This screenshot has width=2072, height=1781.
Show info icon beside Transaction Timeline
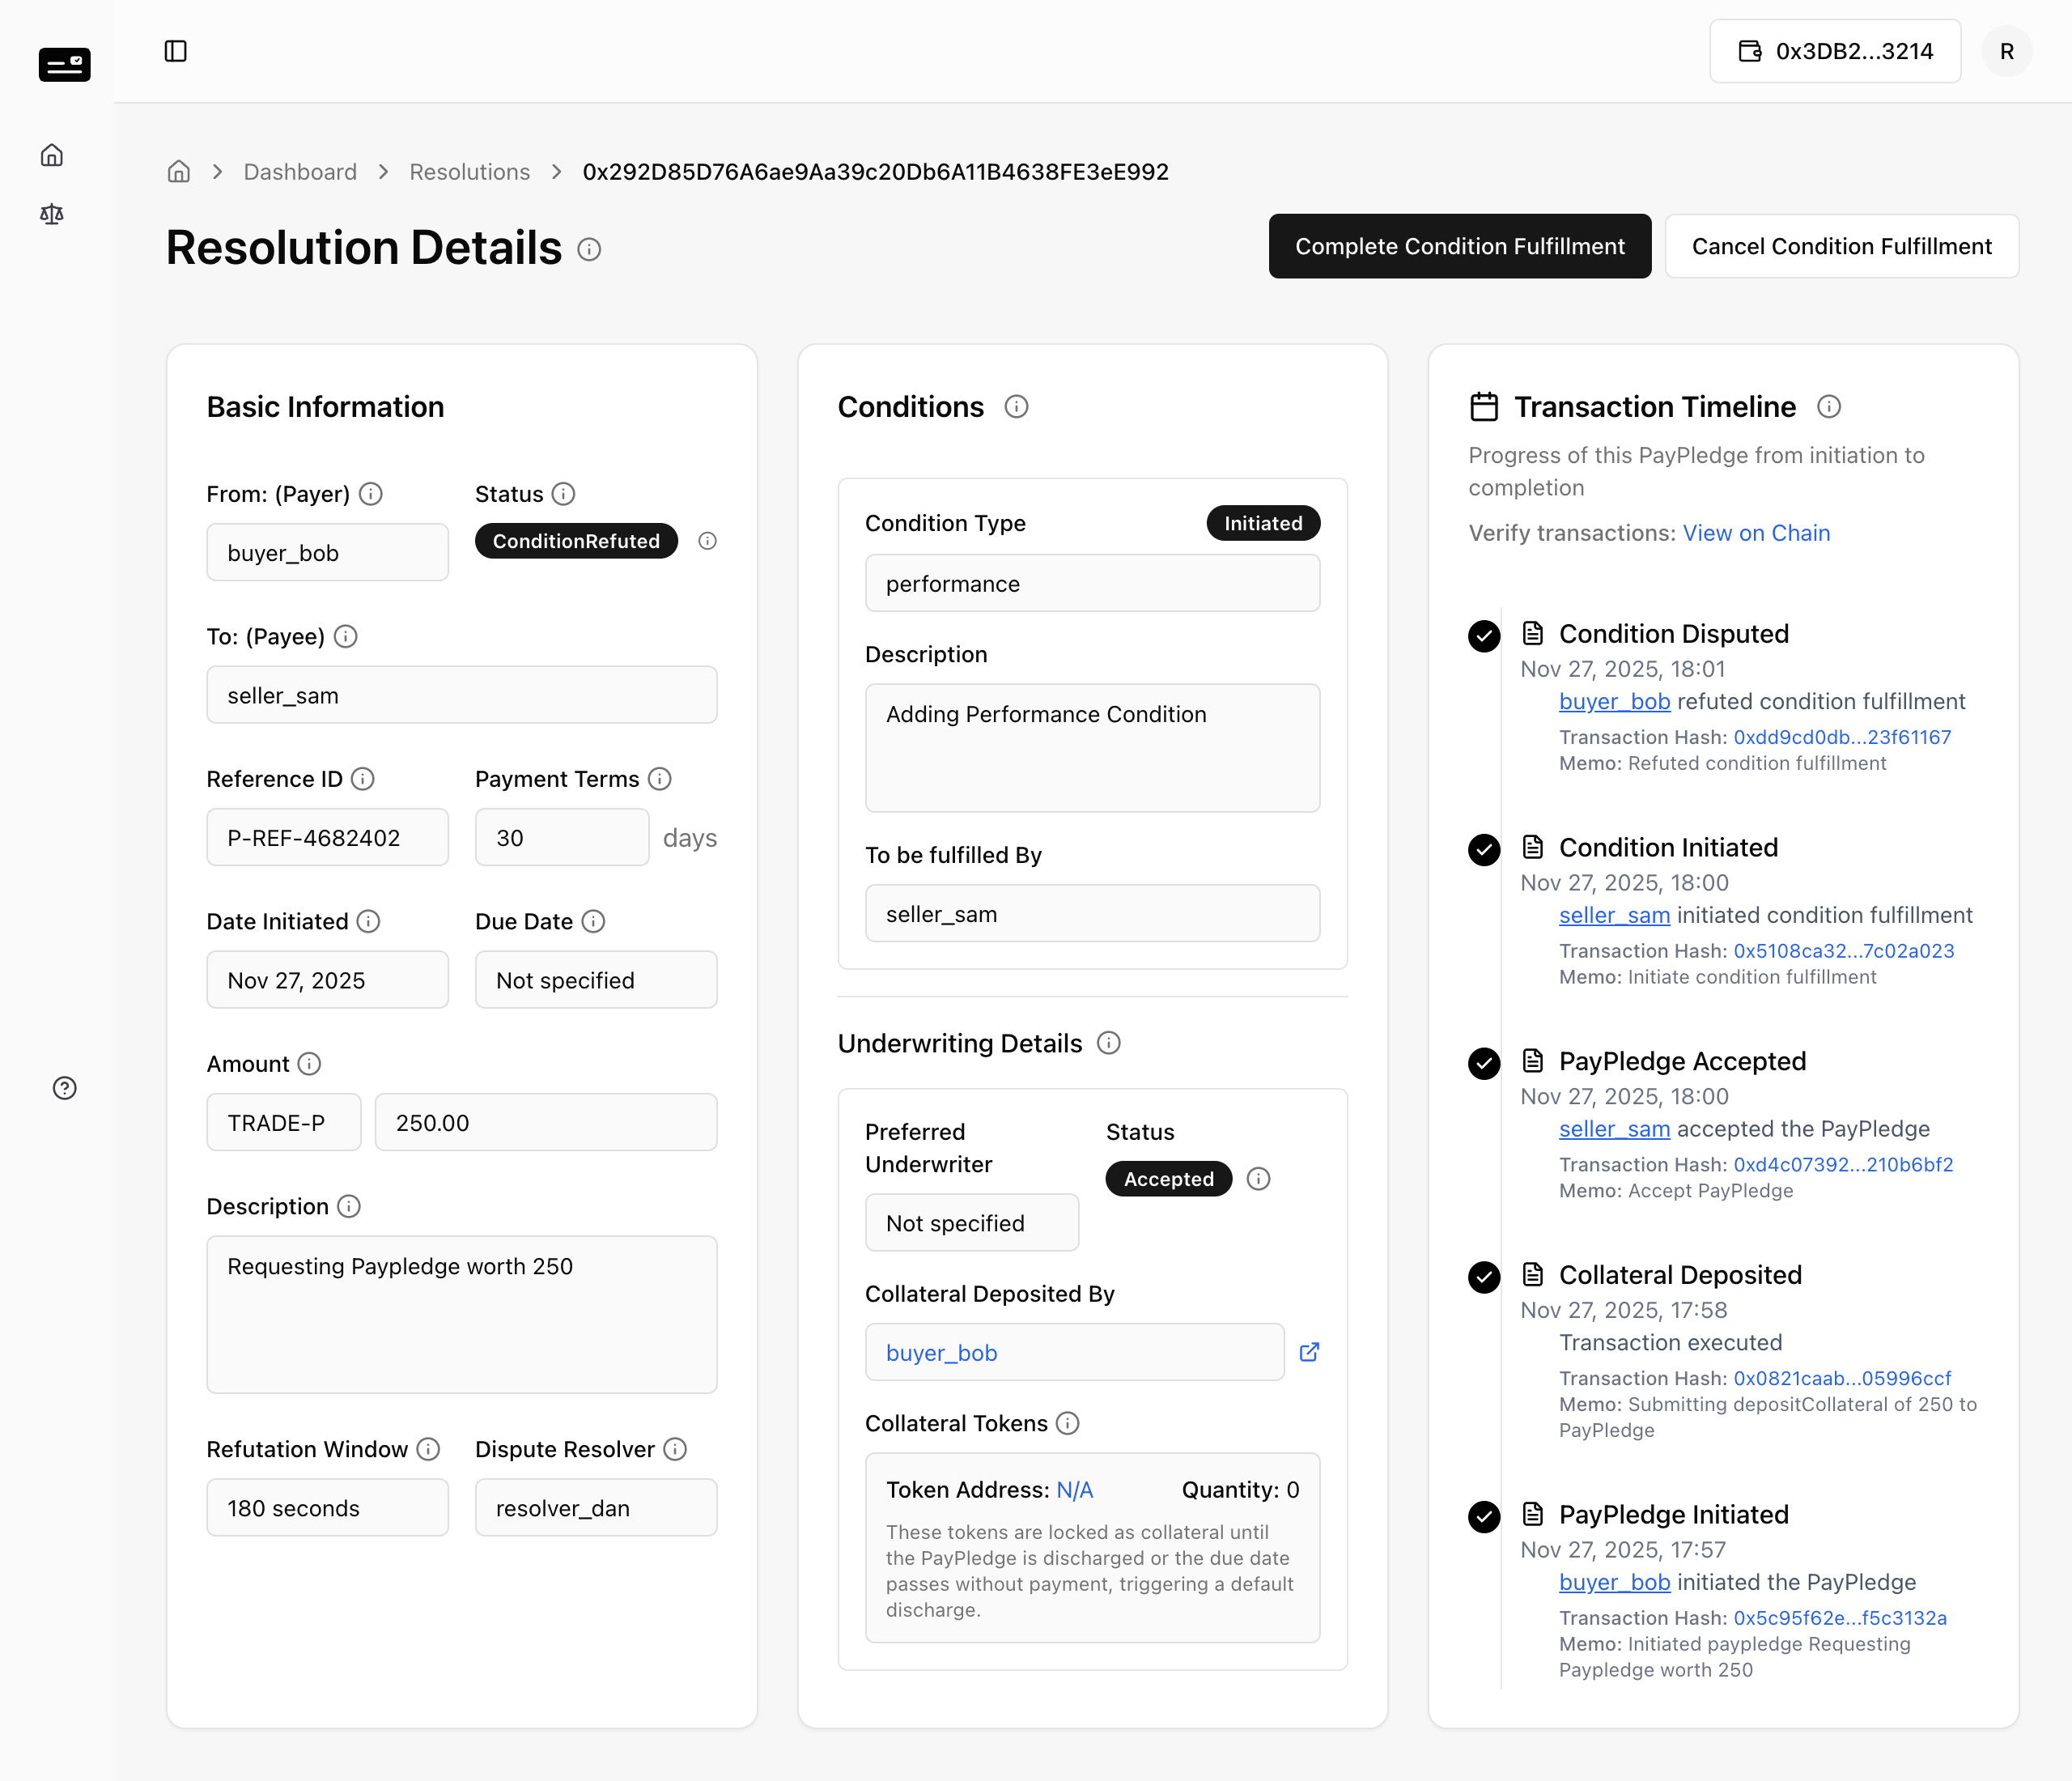click(1829, 407)
